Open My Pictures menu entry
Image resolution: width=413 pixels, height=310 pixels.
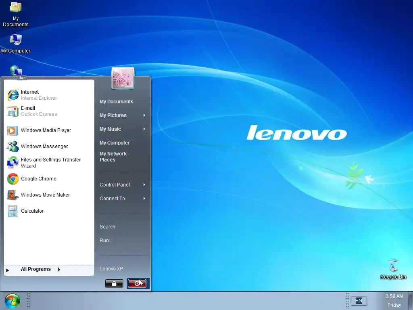coord(123,115)
